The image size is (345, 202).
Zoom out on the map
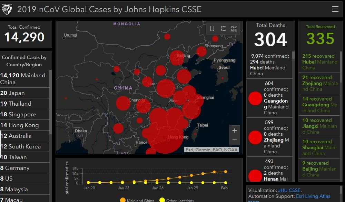pos(235,140)
